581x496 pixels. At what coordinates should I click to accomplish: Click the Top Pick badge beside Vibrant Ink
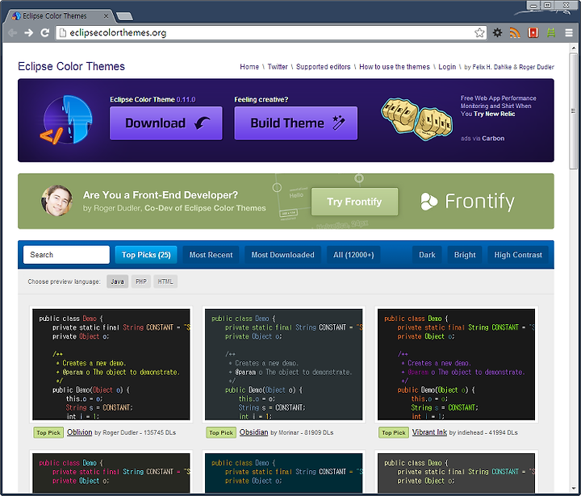point(394,432)
